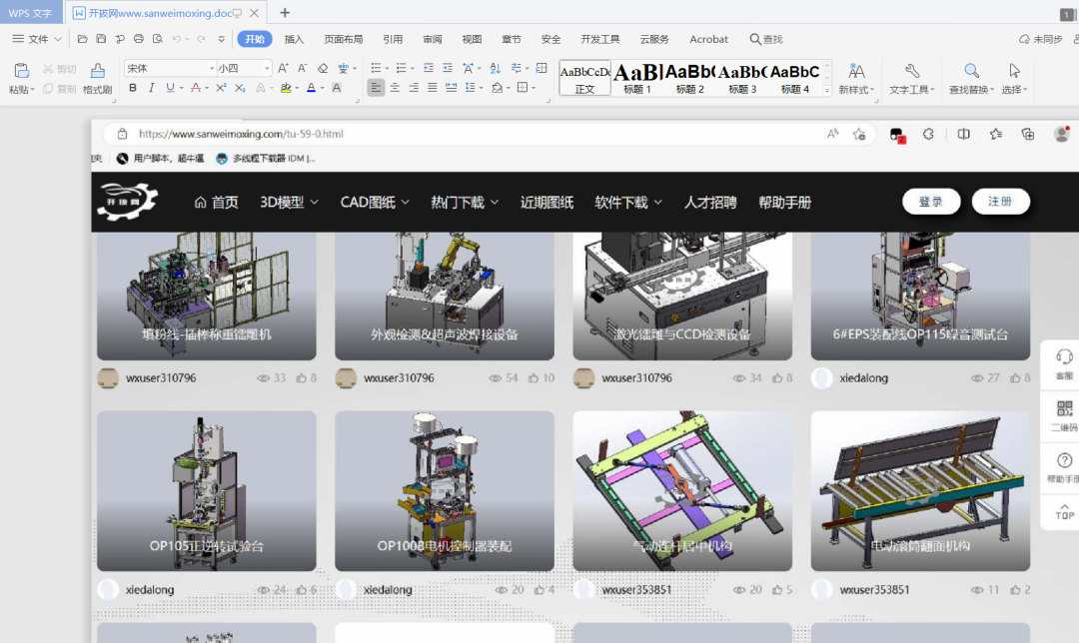Click the Paste clipboard icon
This screenshot has height=643, width=1079.
[21, 70]
